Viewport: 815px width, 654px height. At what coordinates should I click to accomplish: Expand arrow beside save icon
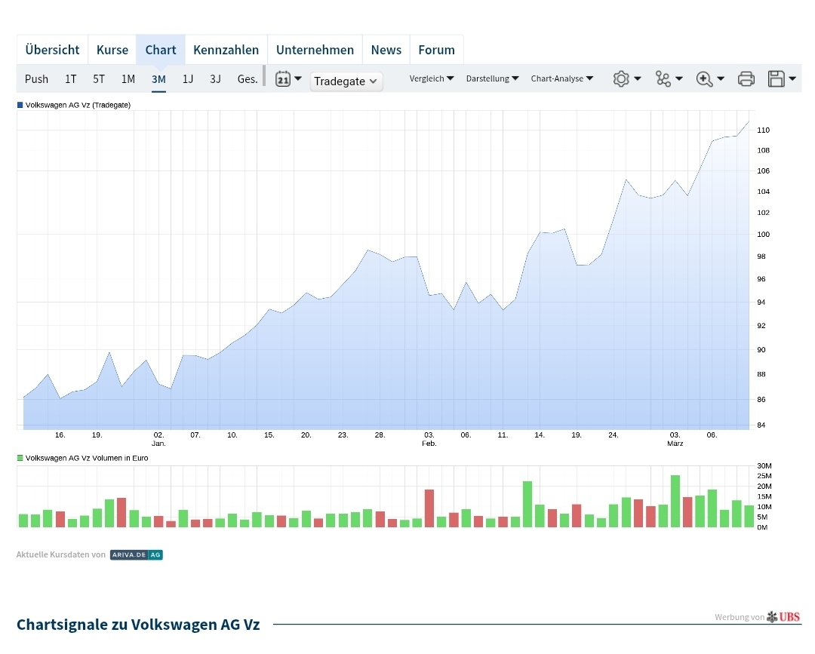(x=792, y=78)
